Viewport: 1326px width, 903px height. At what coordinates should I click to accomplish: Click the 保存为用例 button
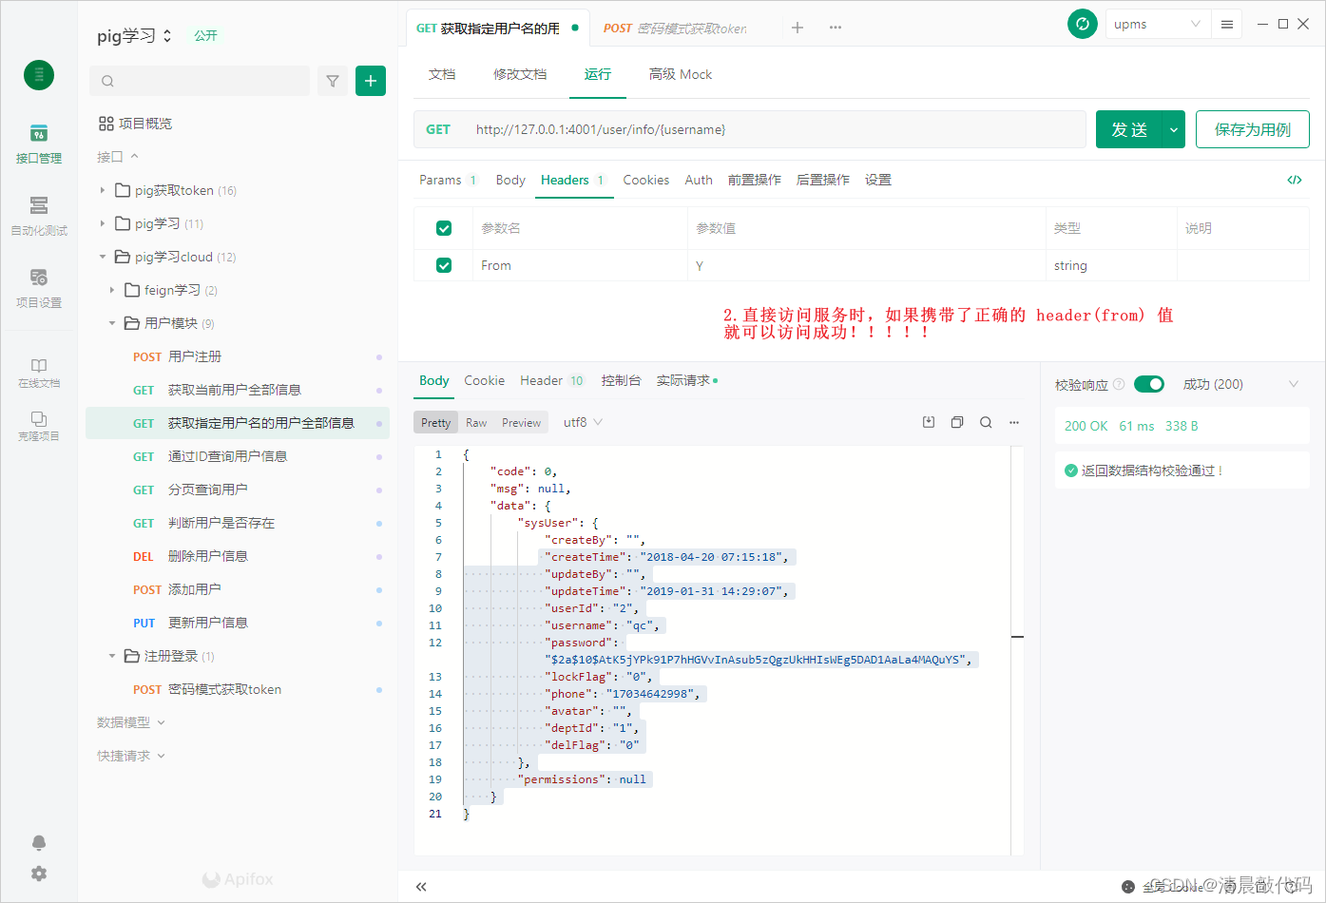point(1253,129)
